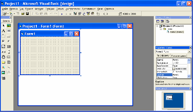Viewport: 193px width, 112px height.
Task: Select the (Name) property row
Action: point(172,60)
